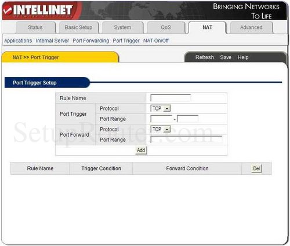Select the Advanced tab
Screen dimensions: 290x246
coord(251,27)
